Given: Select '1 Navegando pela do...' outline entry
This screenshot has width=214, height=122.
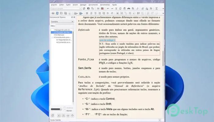Looking at the screenshot, I should [x=62, y=30].
